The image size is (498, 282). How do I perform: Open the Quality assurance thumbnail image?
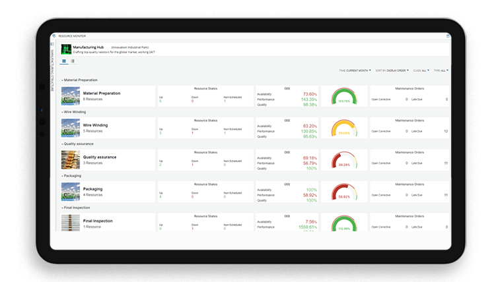click(x=70, y=159)
